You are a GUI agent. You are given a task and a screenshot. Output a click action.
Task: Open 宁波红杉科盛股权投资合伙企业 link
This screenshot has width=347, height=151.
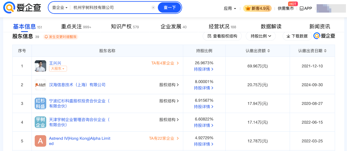[79, 103]
